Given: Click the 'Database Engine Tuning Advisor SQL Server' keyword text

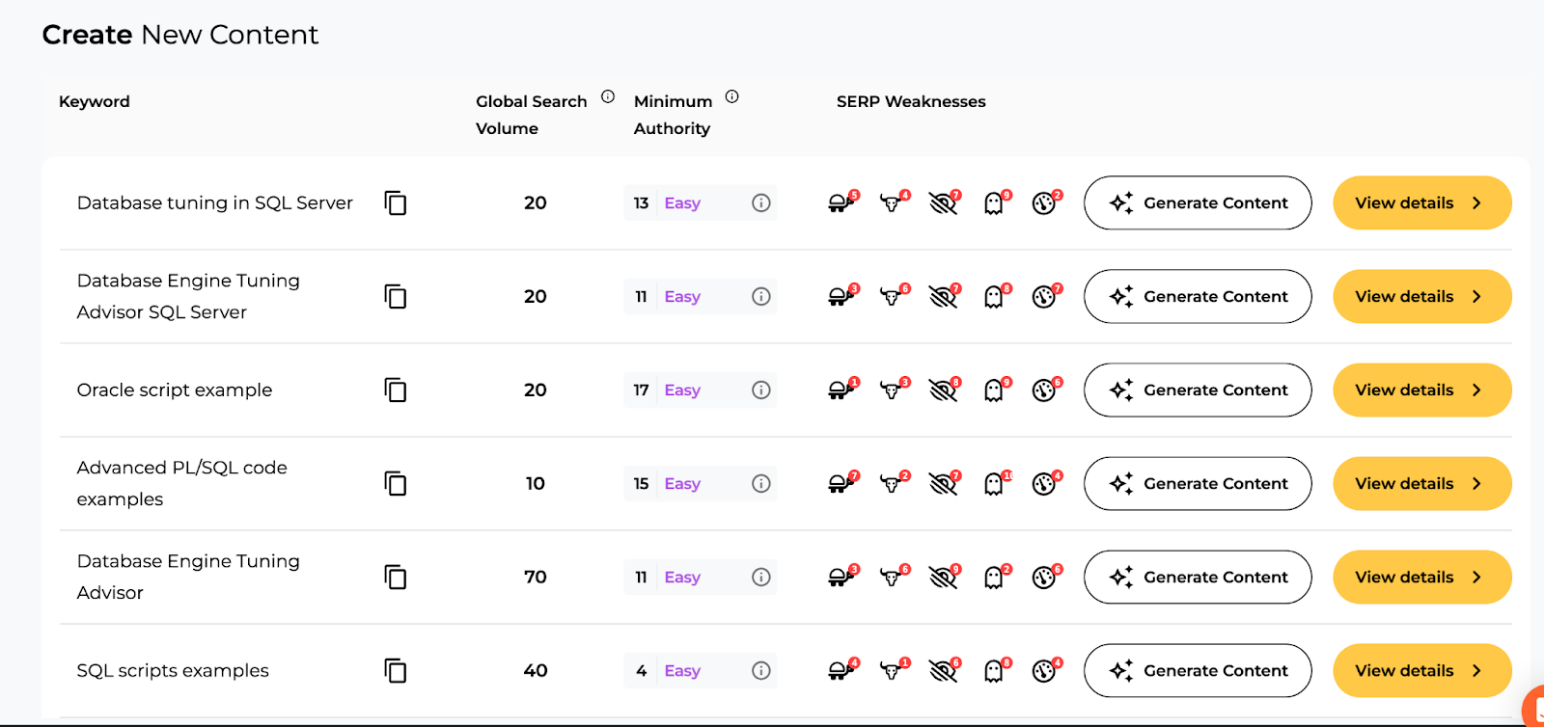Looking at the screenshot, I should [x=188, y=296].
